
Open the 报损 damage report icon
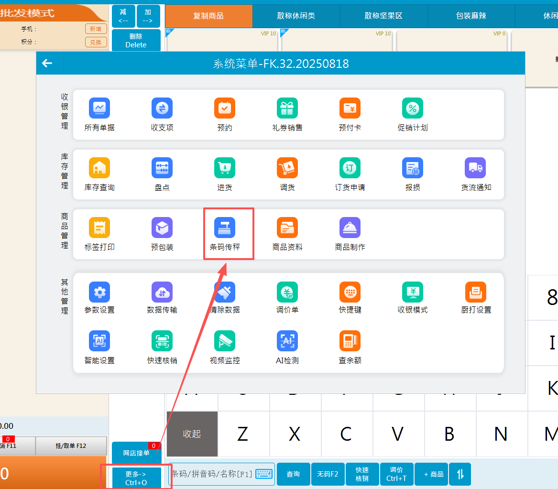click(x=413, y=168)
